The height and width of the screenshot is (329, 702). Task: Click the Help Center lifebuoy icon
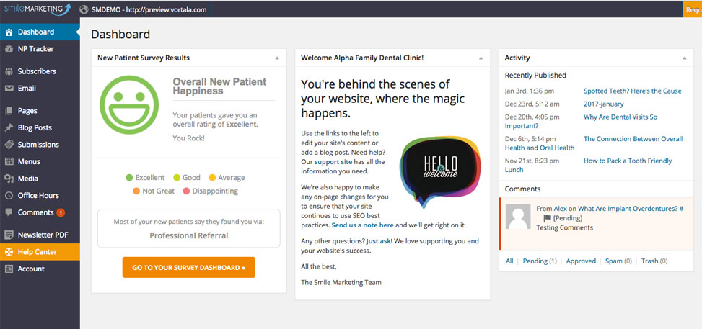9,252
